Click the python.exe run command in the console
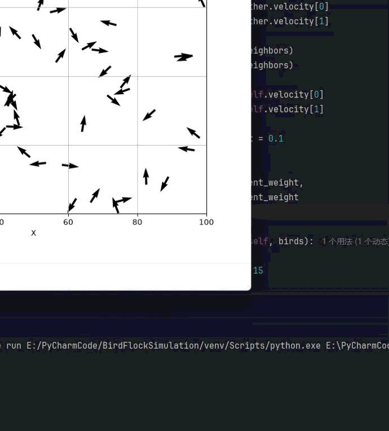This screenshot has width=389, height=431. [x=194, y=345]
